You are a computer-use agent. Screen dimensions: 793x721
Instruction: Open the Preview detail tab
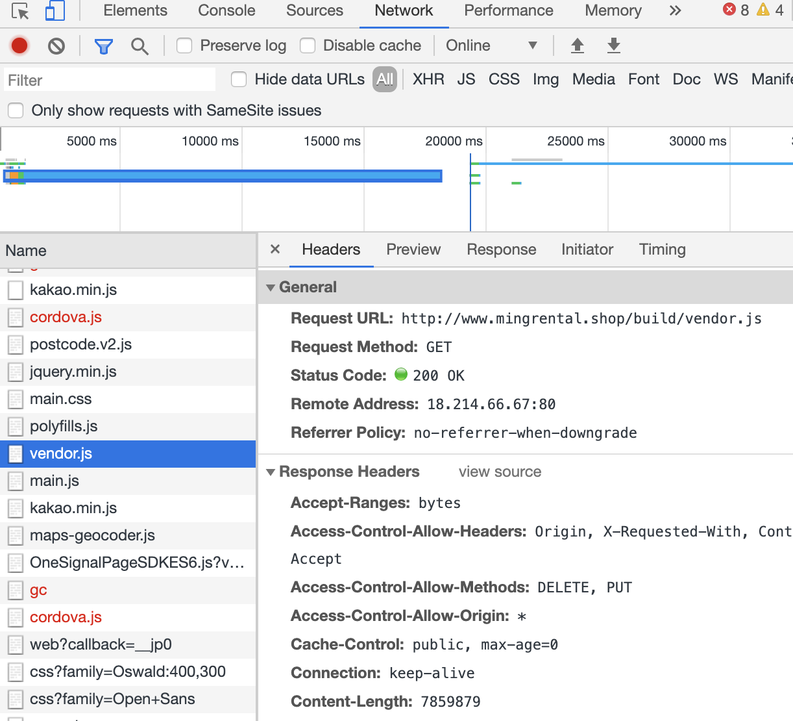pos(413,249)
